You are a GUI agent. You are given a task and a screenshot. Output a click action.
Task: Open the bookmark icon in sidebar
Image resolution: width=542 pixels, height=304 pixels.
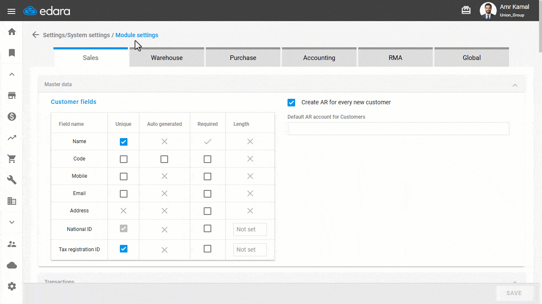12,53
